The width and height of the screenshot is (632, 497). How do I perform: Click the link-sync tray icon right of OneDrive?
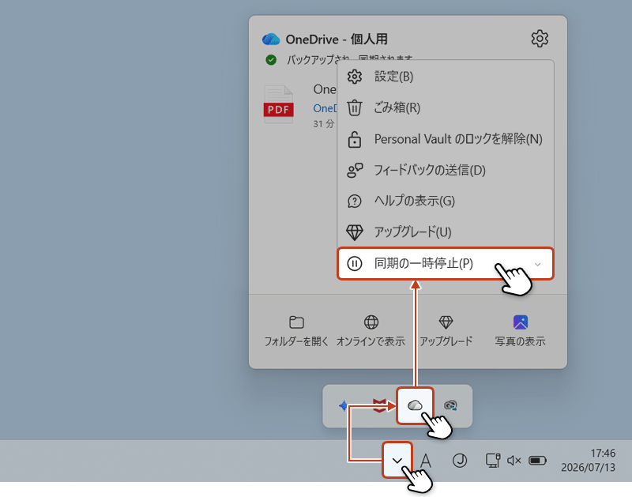pos(450,405)
